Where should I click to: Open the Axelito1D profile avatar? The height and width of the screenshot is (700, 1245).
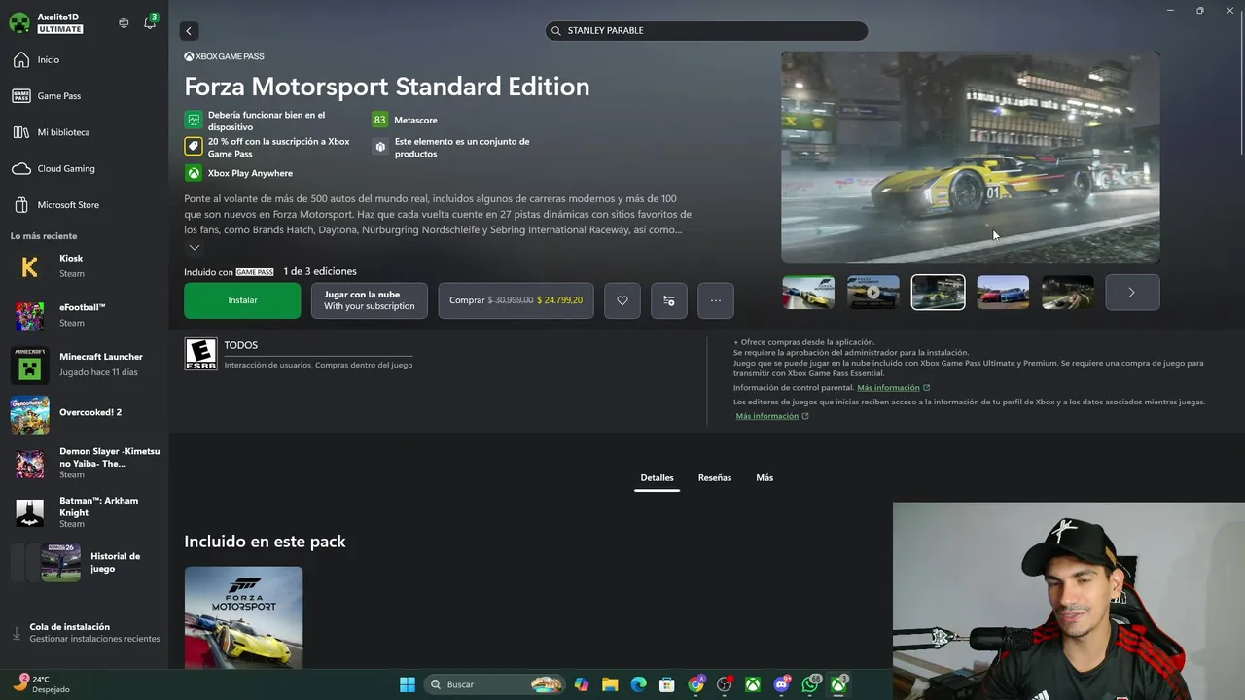click(x=19, y=22)
